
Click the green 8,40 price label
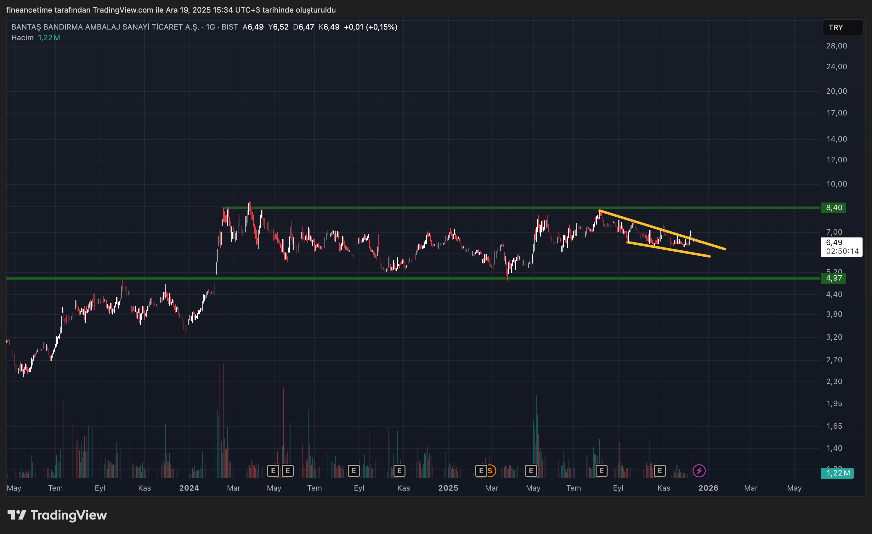(x=833, y=208)
